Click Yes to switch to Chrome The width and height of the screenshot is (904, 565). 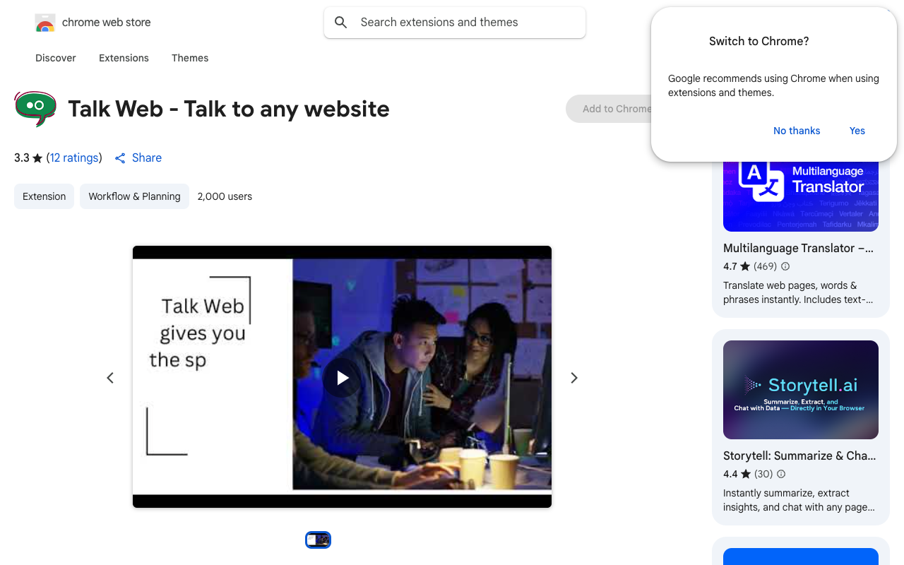[857, 131]
